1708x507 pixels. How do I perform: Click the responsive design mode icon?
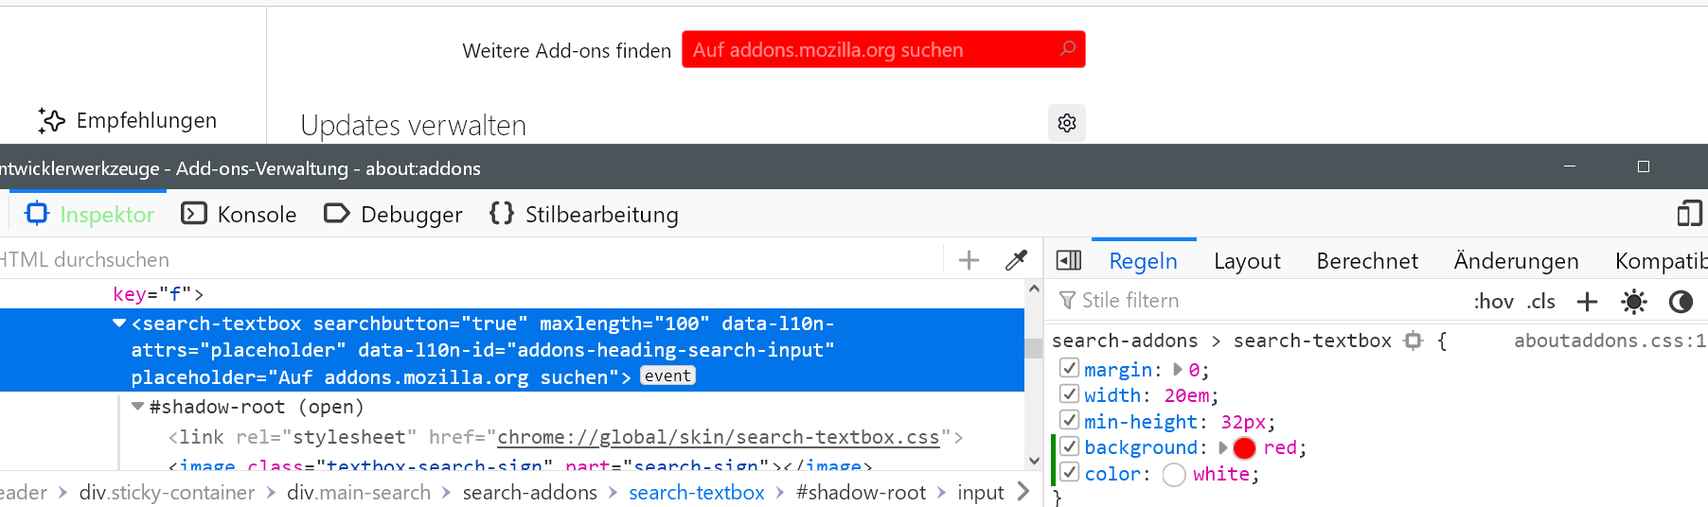click(1689, 214)
